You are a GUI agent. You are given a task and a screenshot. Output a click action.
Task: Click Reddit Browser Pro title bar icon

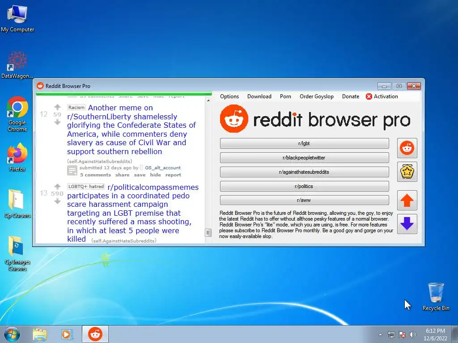40,86
